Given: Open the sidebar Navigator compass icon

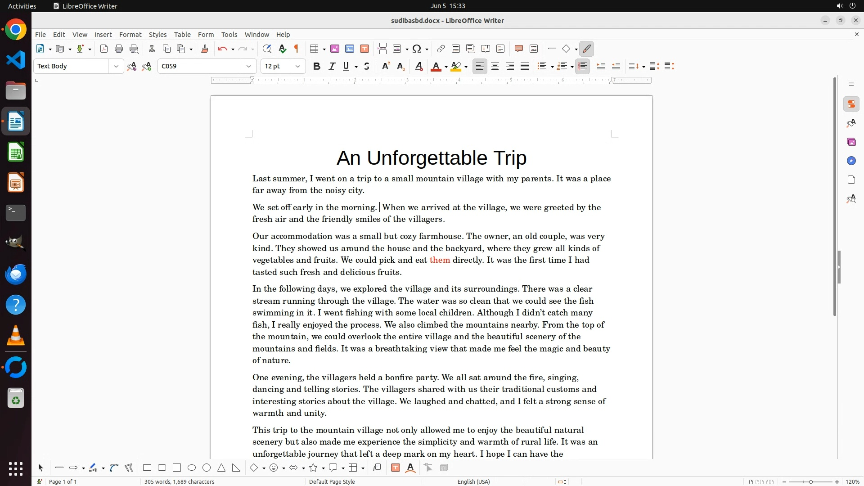Looking at the screenshot, I should 851,161.
